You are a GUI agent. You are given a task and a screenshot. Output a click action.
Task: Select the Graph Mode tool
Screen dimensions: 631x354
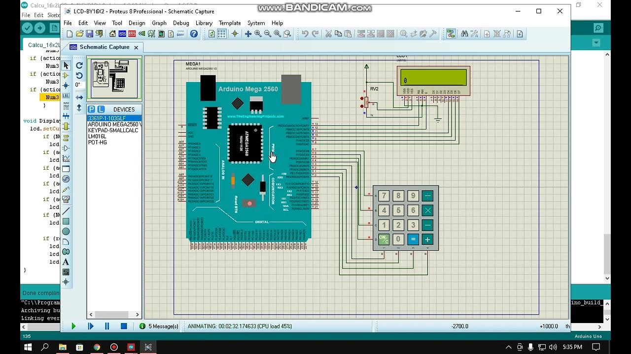pyautogui.click(x=66, y=158)
